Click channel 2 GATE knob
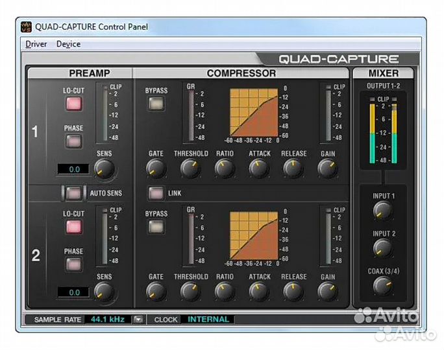The image size is (444, 350). point(156,292)
